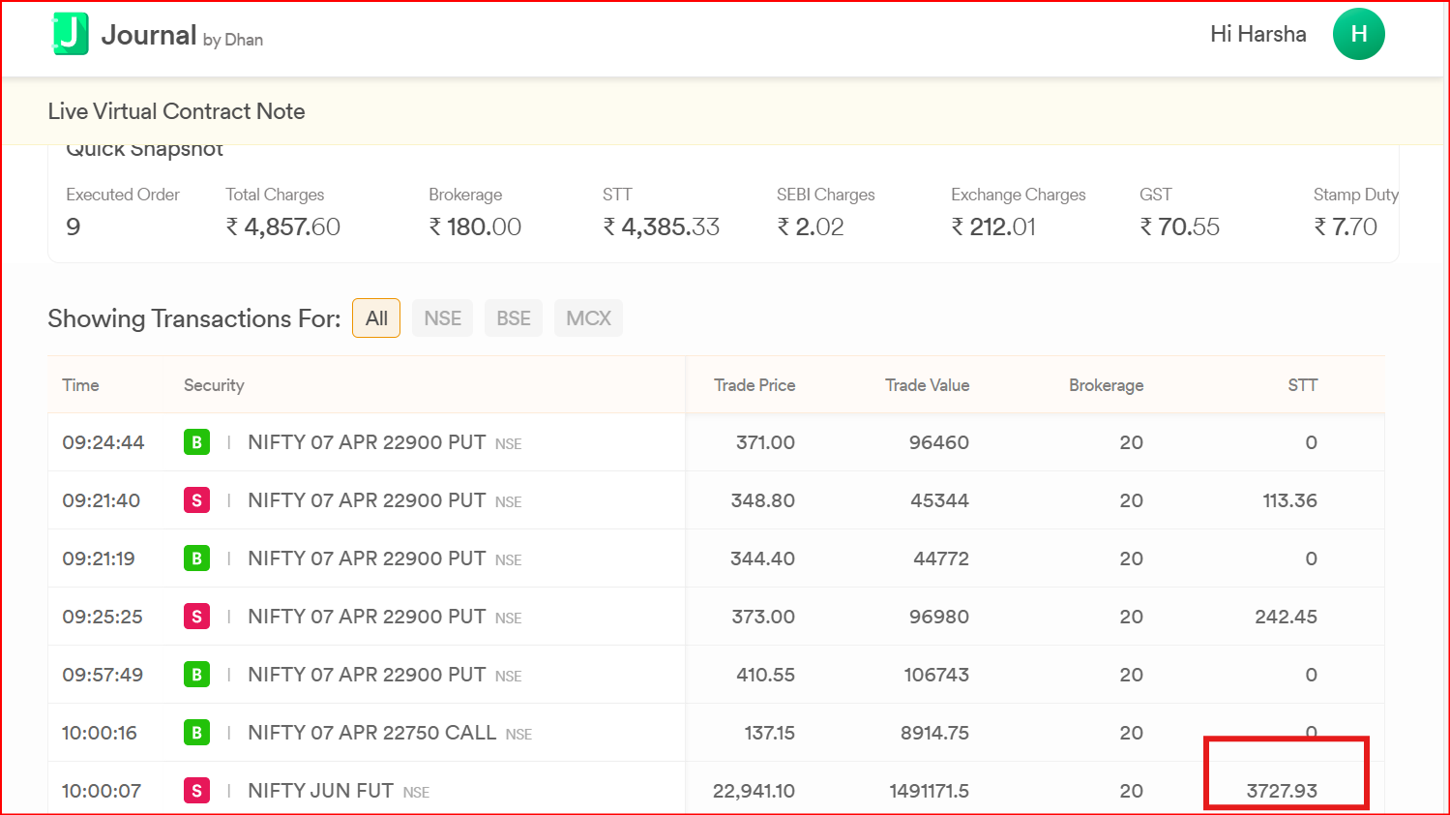
Task: Click the Buy badge on 09:21:19 trade
Action: tap(196, 558)
